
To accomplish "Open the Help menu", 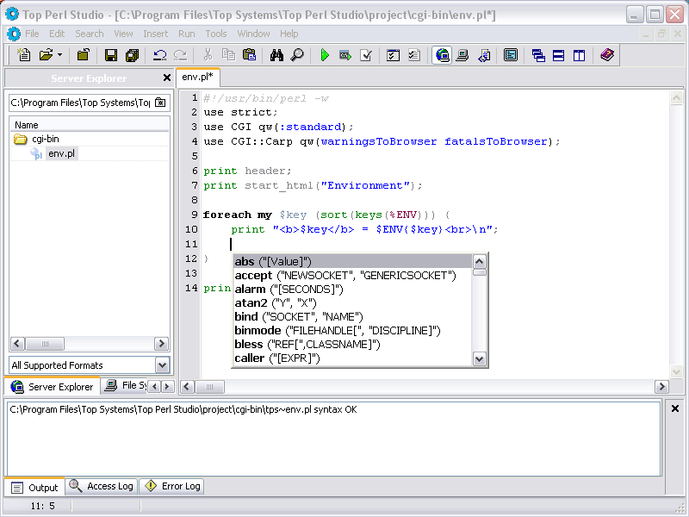I will pos(289,34).
